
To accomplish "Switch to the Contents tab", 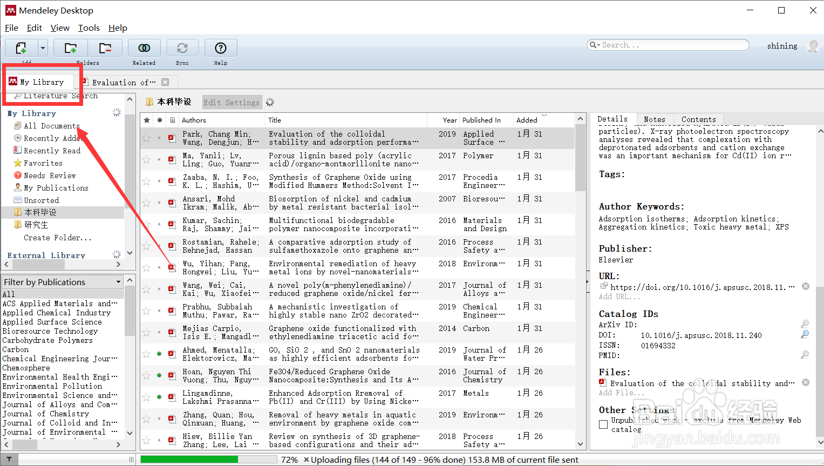I will click(698, 119).
